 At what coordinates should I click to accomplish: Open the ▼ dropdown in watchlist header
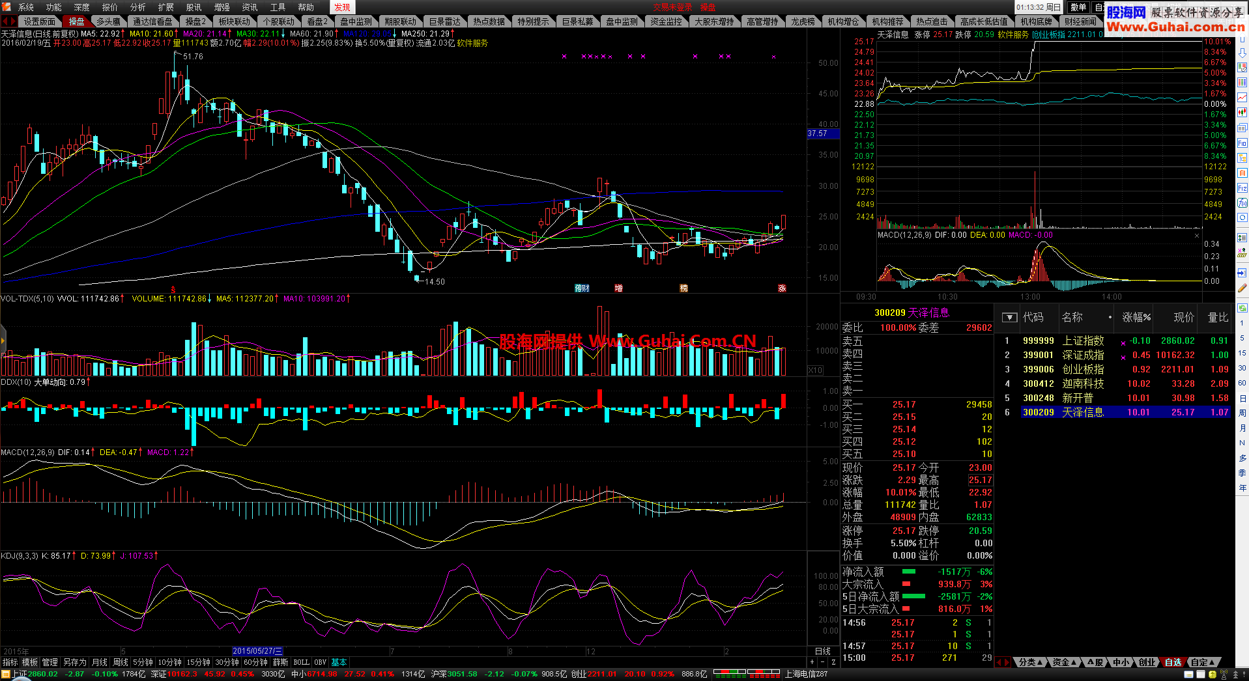tap(1009, 318)
